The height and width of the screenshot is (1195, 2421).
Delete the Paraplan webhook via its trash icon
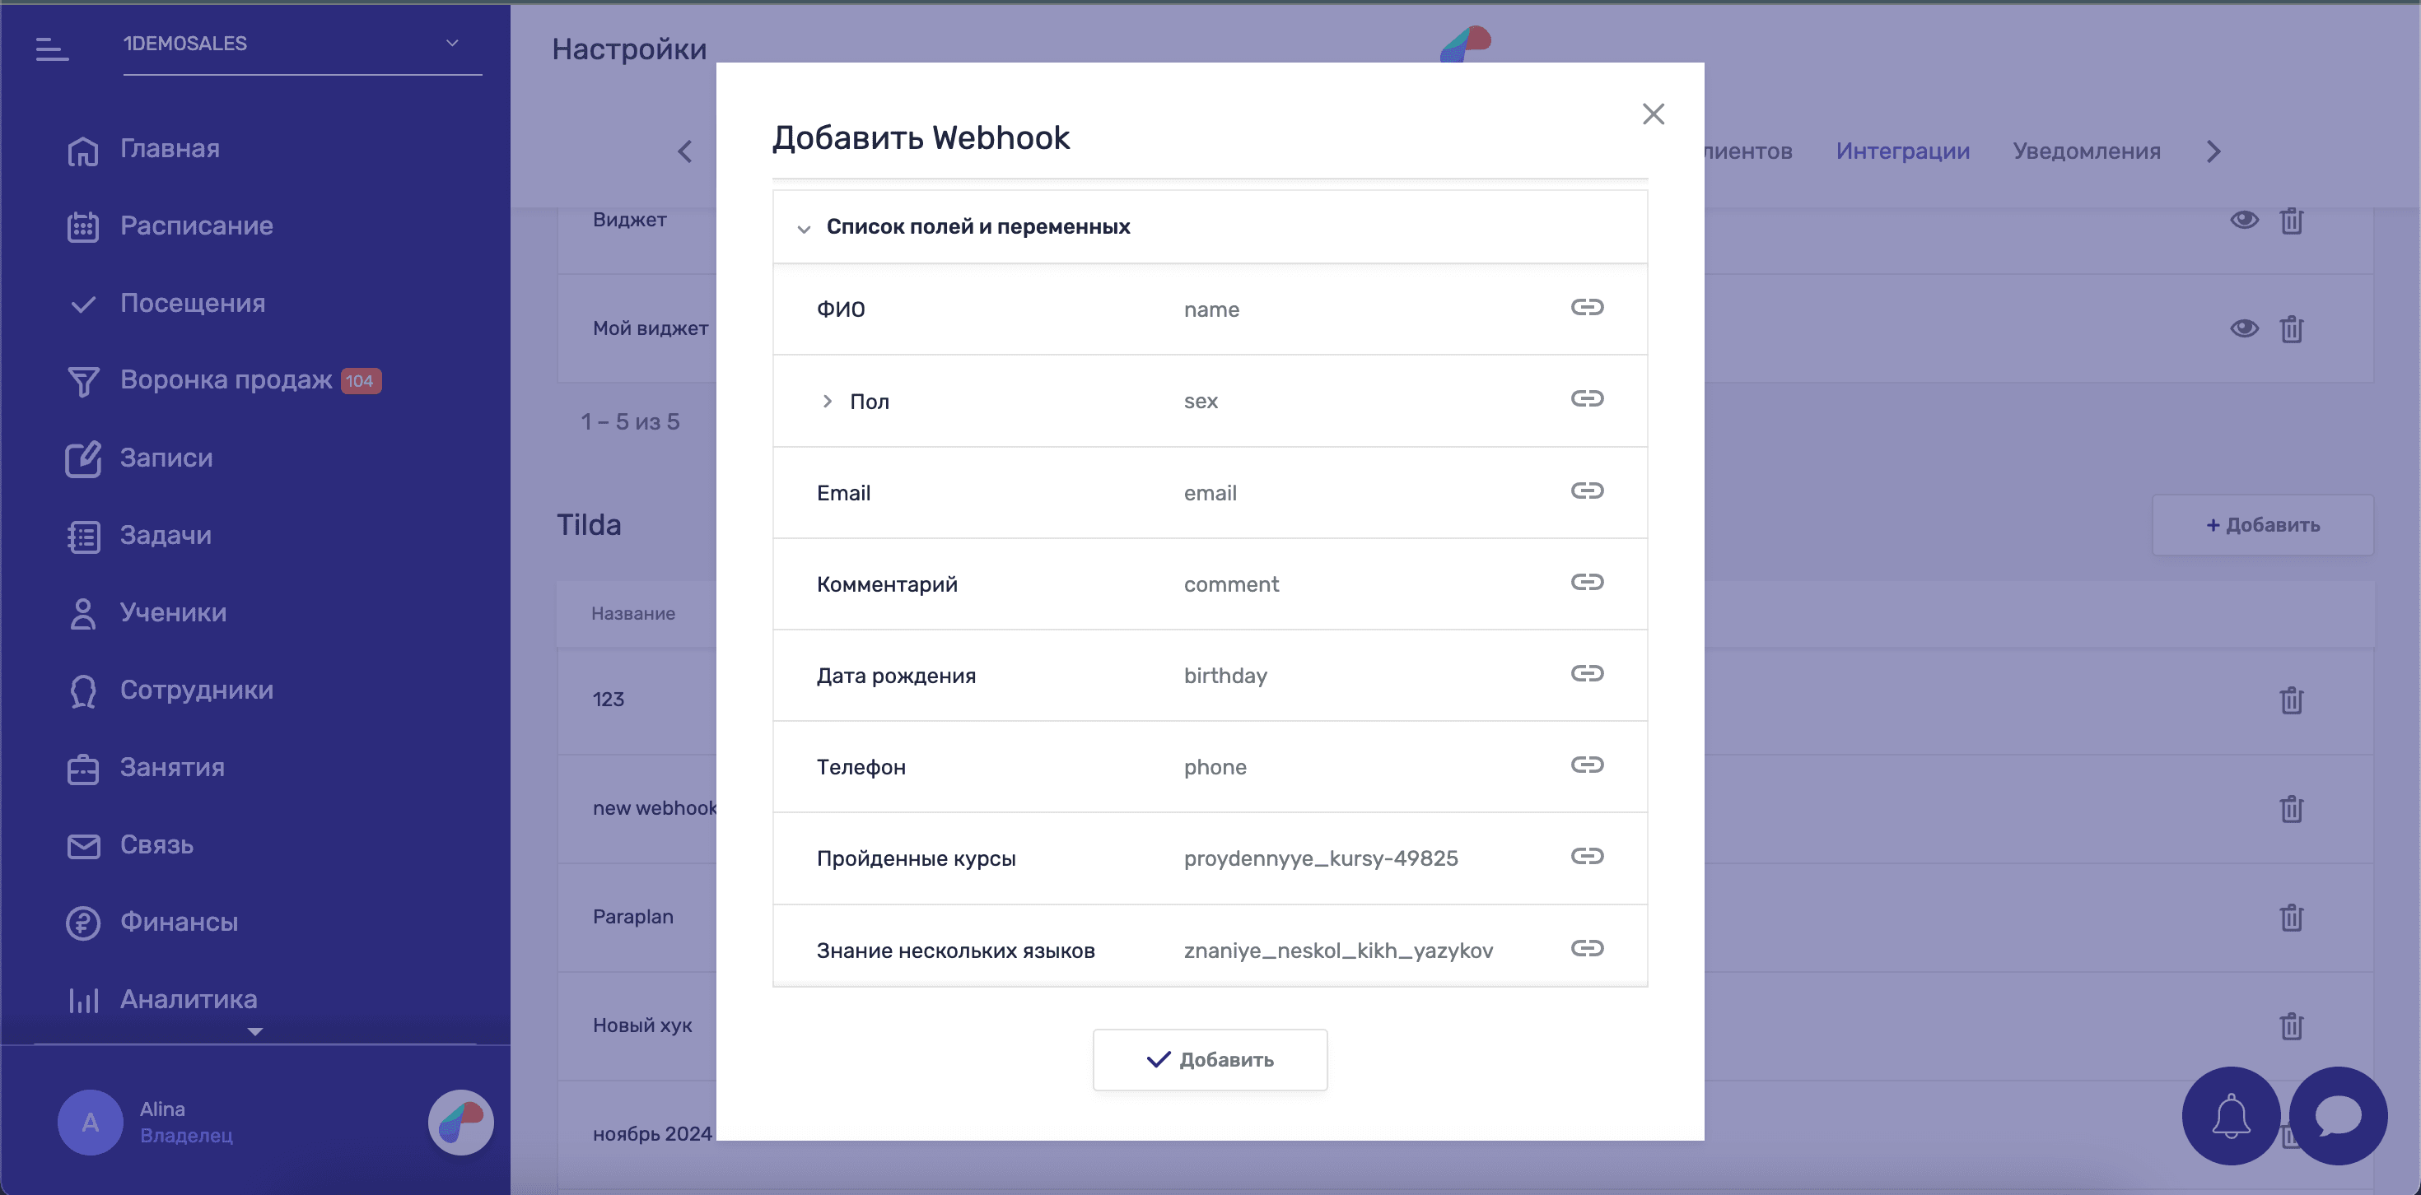pyautogui.click(x=2290, y=917)
